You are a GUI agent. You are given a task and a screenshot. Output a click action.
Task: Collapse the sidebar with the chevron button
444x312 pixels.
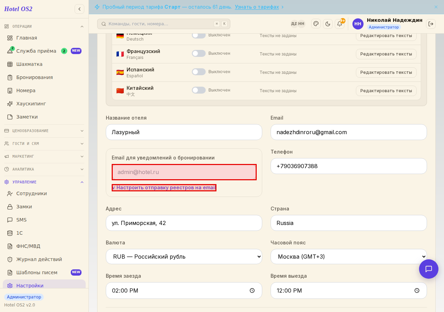pyautogui.click(x=79, y=9)
